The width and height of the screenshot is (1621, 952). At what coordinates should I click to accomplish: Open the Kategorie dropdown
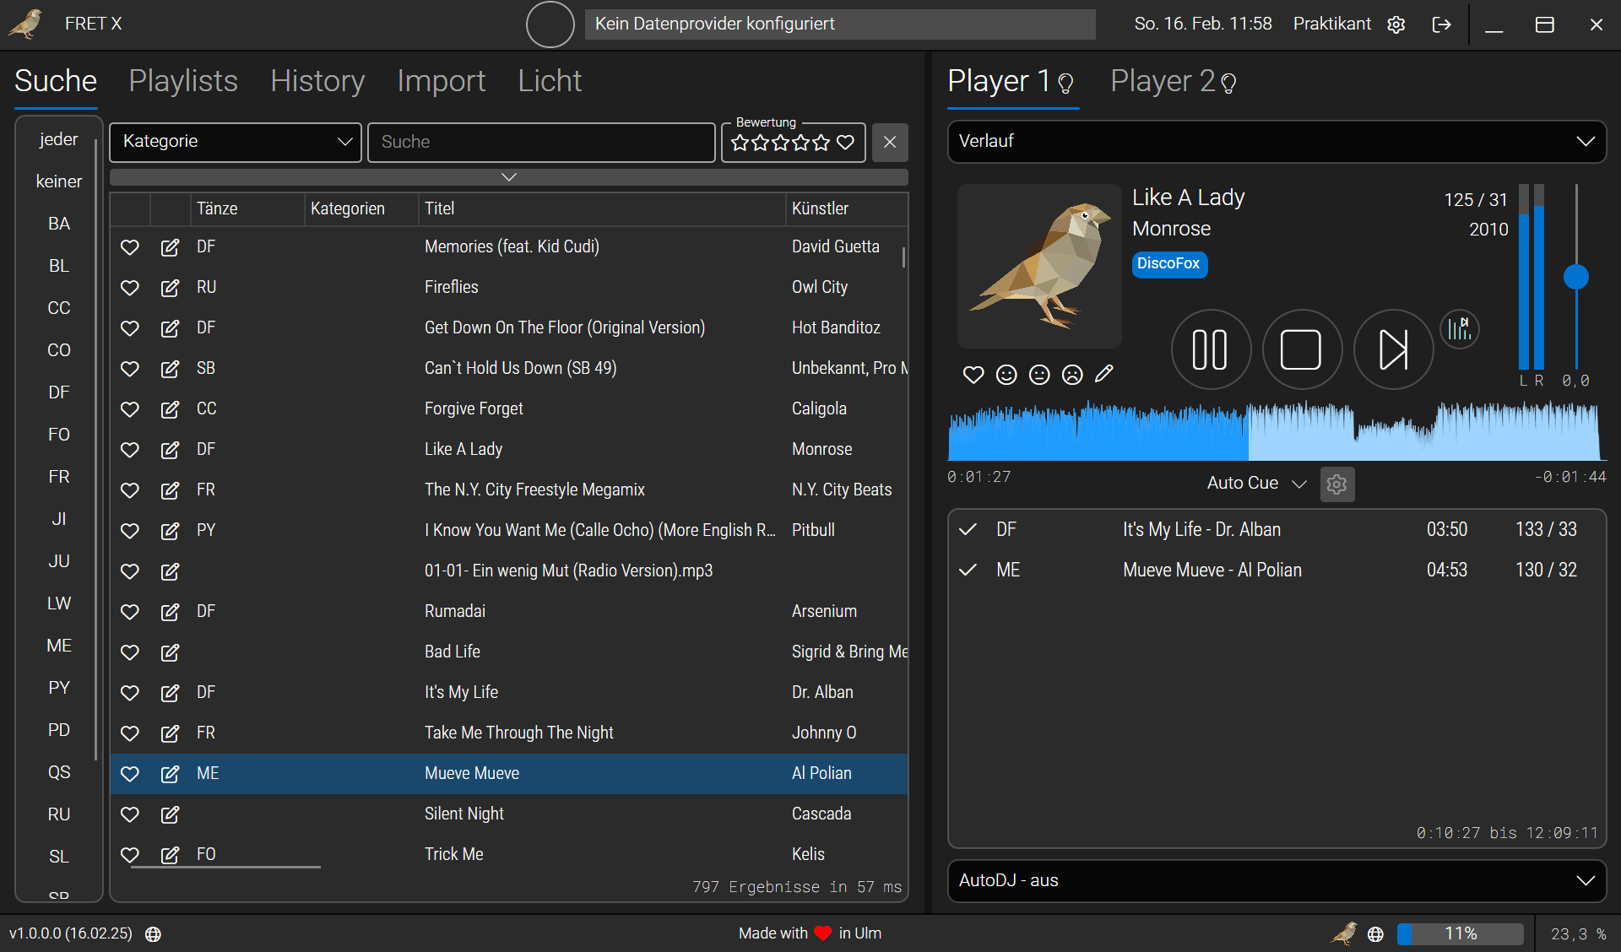pyautogui.click(x=236, y=142)
